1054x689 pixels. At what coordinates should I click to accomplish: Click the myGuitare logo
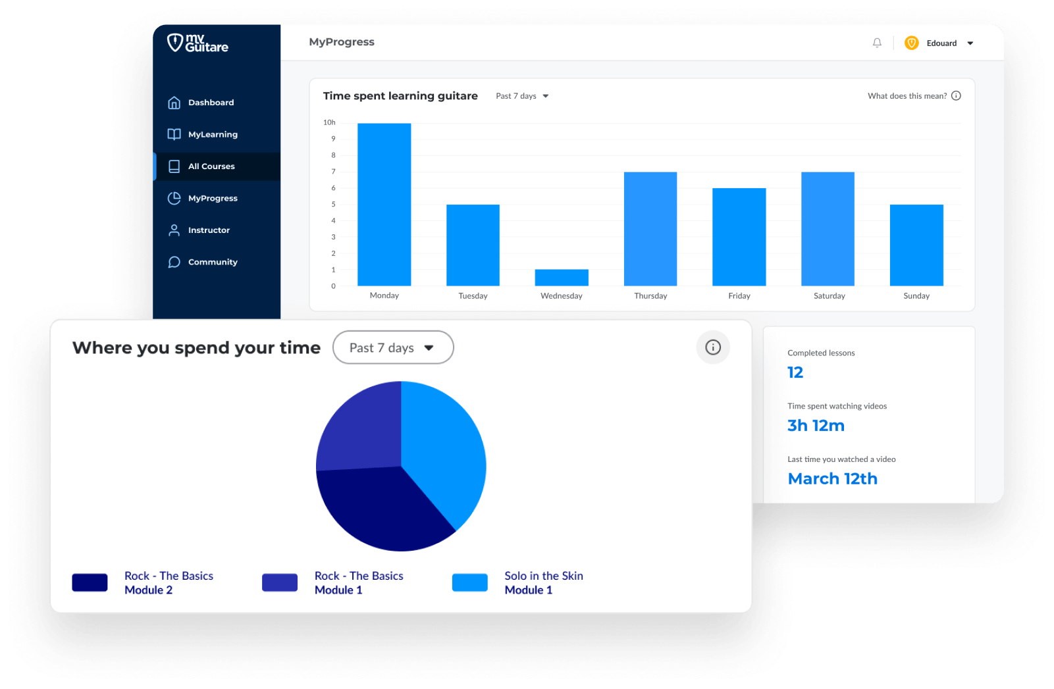point(198,43)
